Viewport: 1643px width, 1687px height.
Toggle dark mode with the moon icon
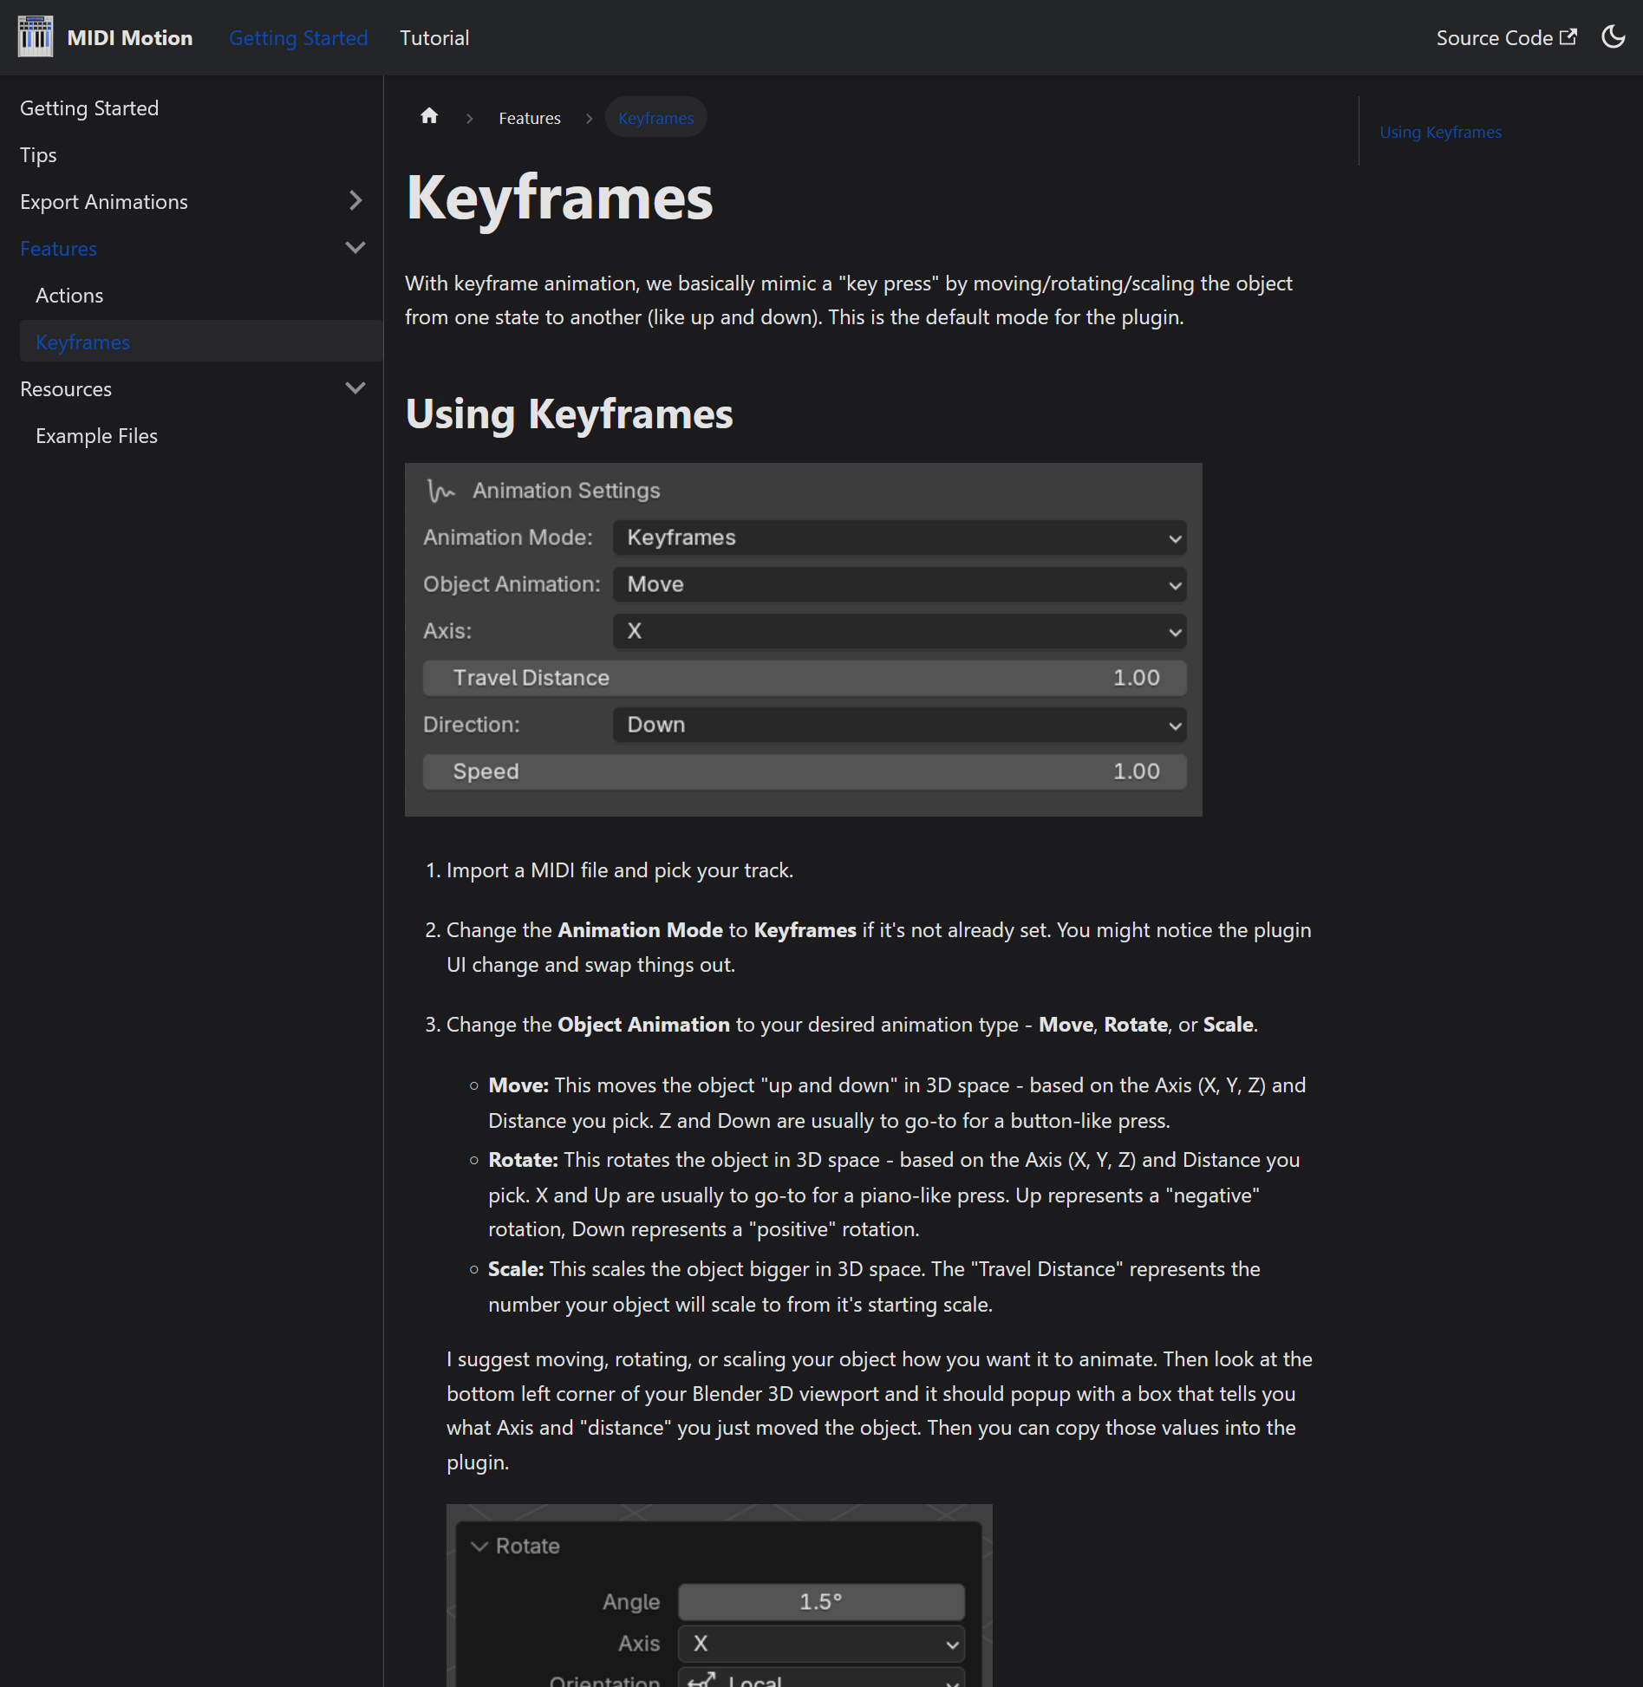[x=1614, y=37]
